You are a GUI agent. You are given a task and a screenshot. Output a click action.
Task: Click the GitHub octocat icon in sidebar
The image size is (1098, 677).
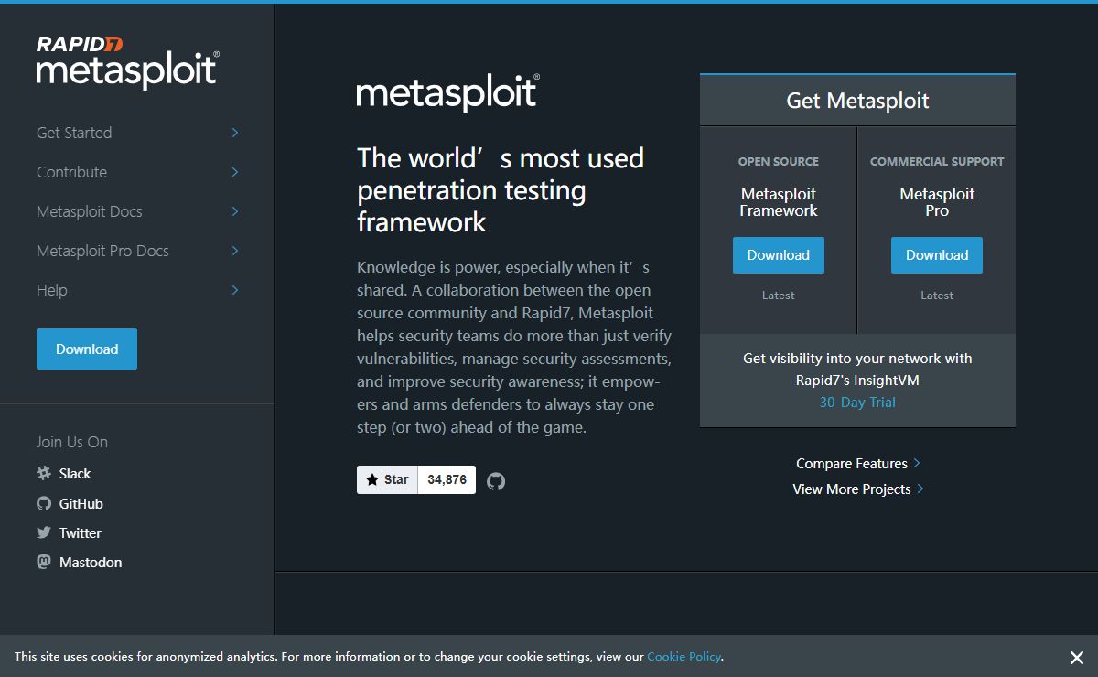pyautogui.click(x=44, y=503)
